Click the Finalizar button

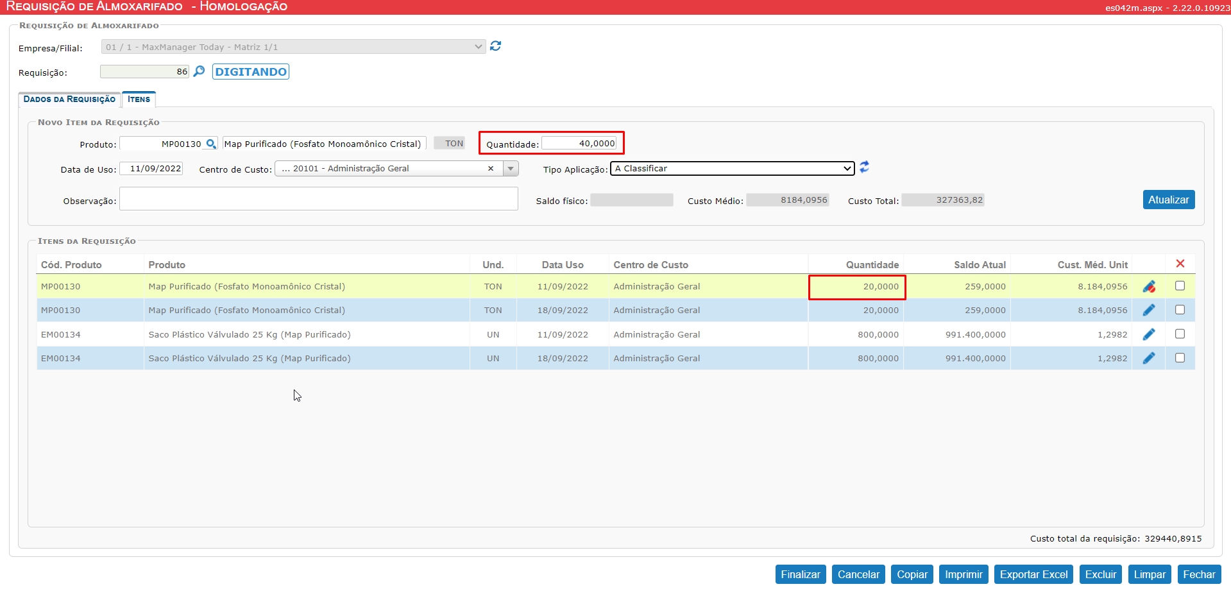click(x=800, y=574)
